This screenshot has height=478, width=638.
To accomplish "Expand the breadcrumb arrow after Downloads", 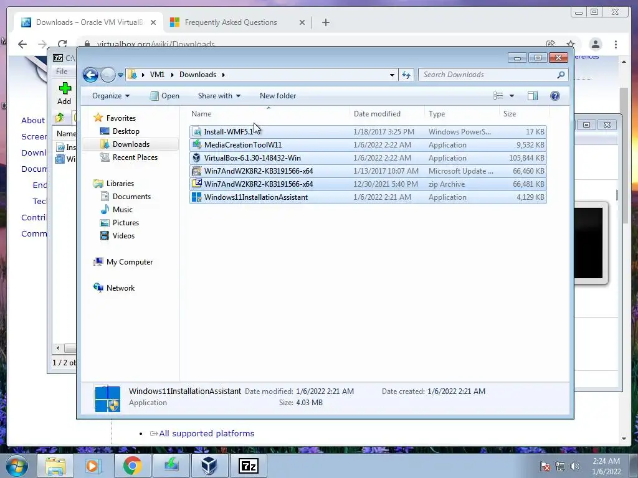I will (x=224, y=75).
